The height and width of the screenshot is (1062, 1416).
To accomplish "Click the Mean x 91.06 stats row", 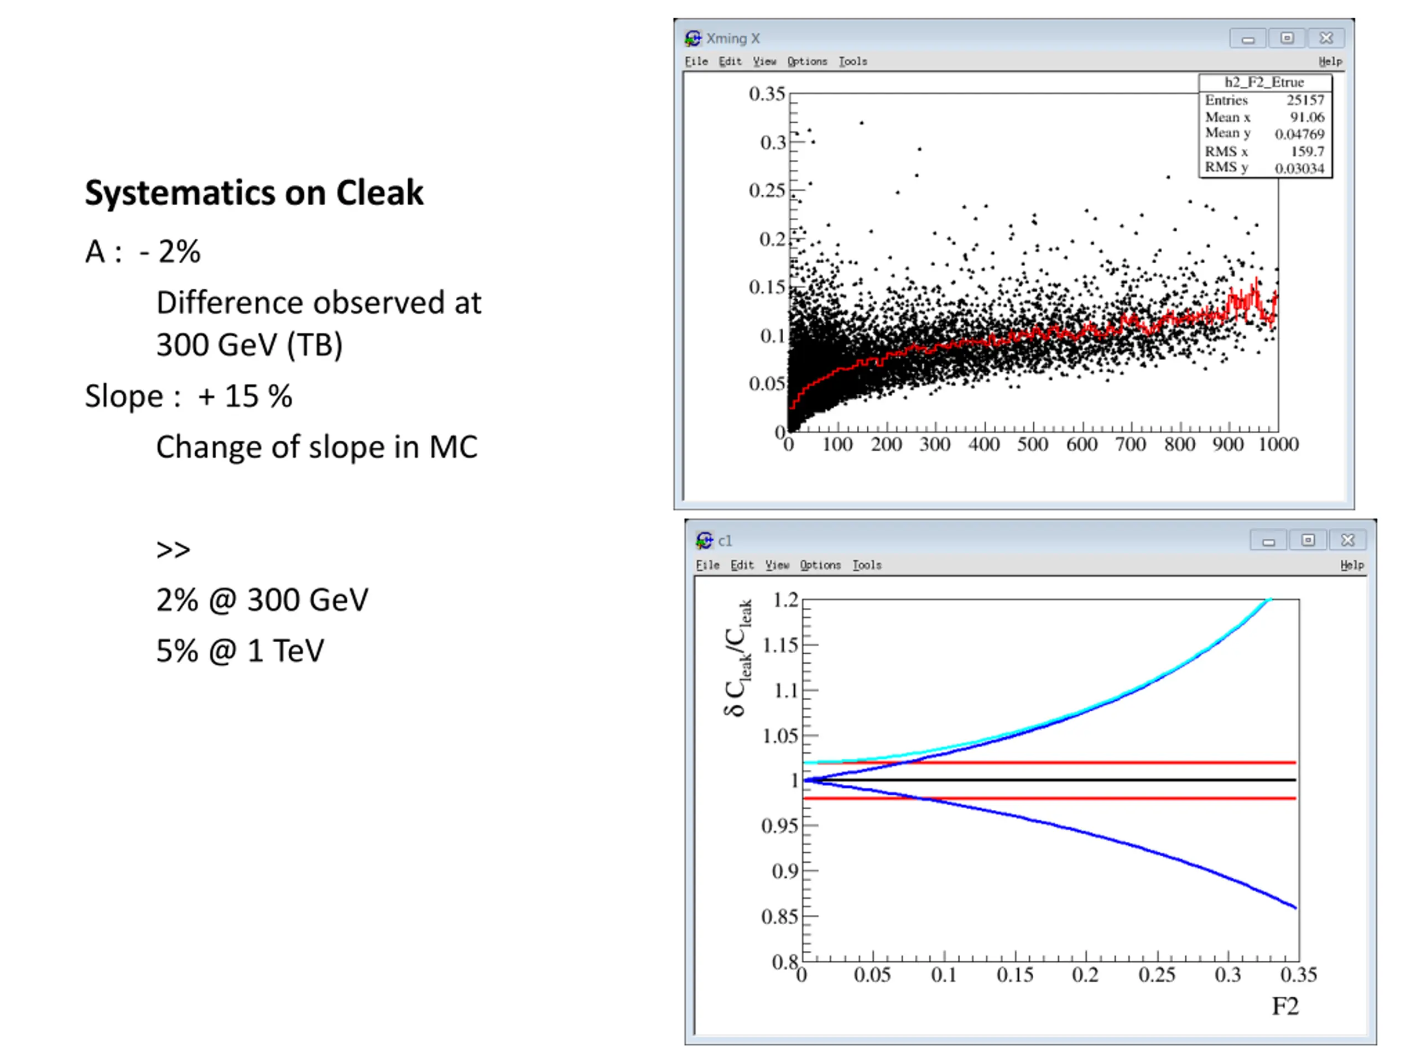I will click(x=1264, y=117).
